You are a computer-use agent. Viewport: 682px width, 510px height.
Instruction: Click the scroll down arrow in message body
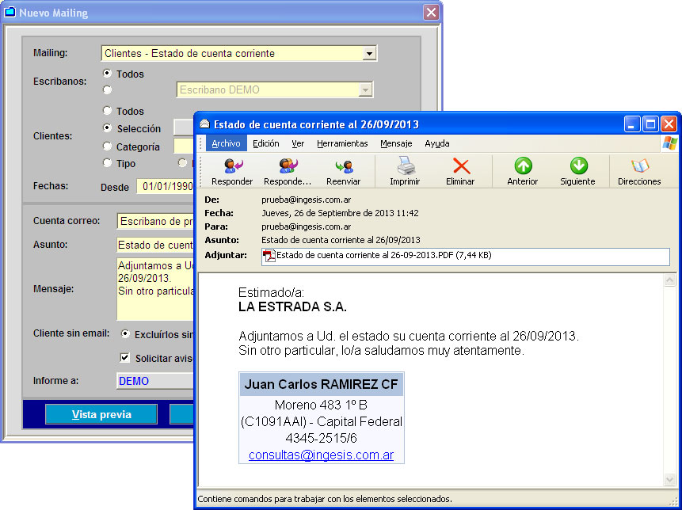point(670,480)
